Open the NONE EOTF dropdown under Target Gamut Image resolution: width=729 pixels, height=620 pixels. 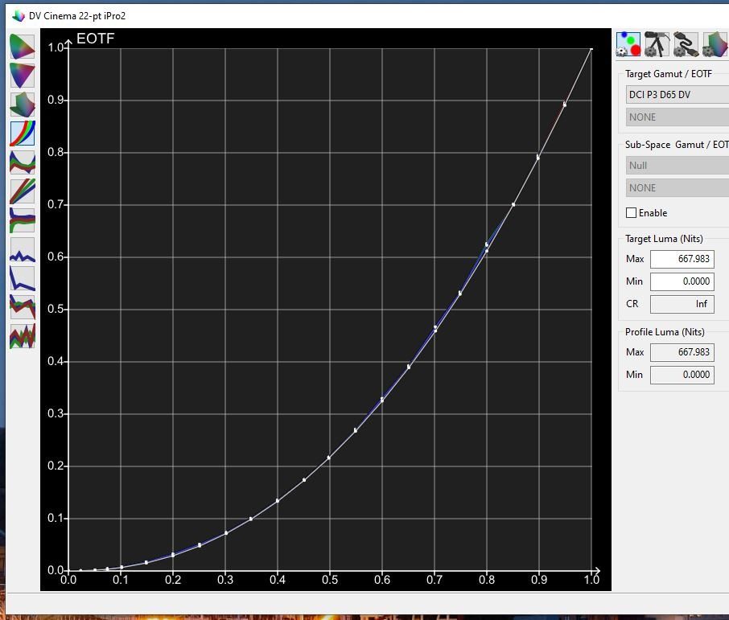[x=678, y=117]
